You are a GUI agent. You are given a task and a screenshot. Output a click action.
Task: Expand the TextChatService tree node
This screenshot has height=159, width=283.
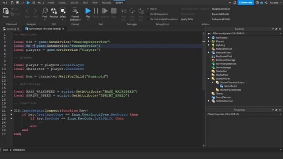(x=208, y=101)
